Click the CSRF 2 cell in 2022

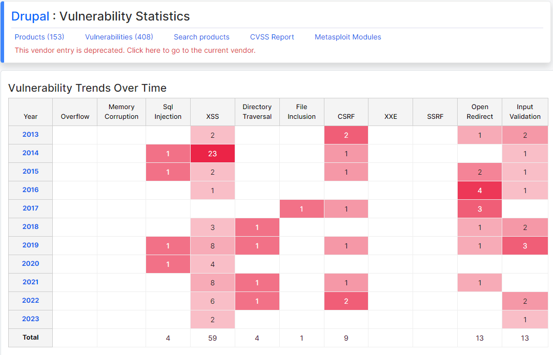point(346,301)
